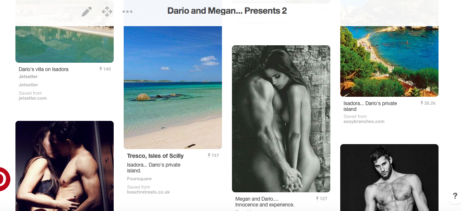Click the pencil edit board icon

tap(87, 12)
